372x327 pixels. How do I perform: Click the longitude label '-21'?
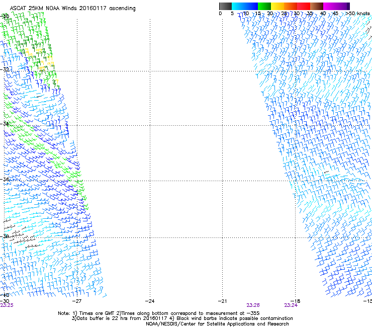tap(222, 301)
